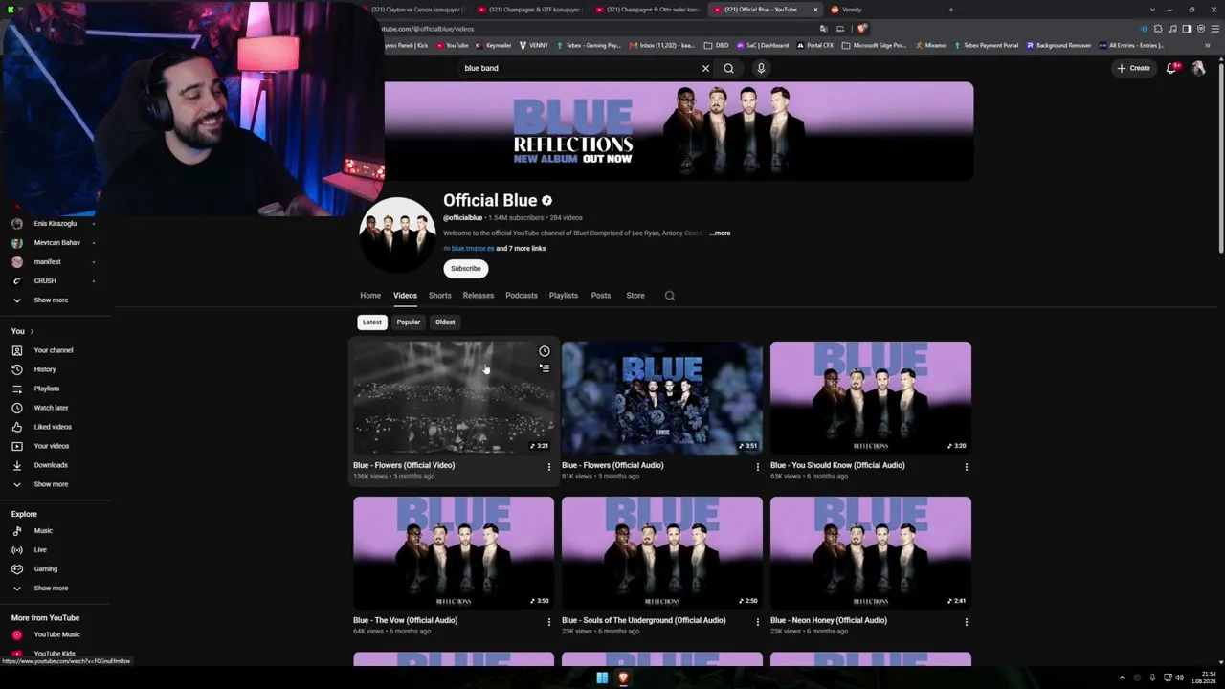This screenshot has width=1225, height=689.
Task: Open Brave browser from the taskbar
Action: [623, 678]
